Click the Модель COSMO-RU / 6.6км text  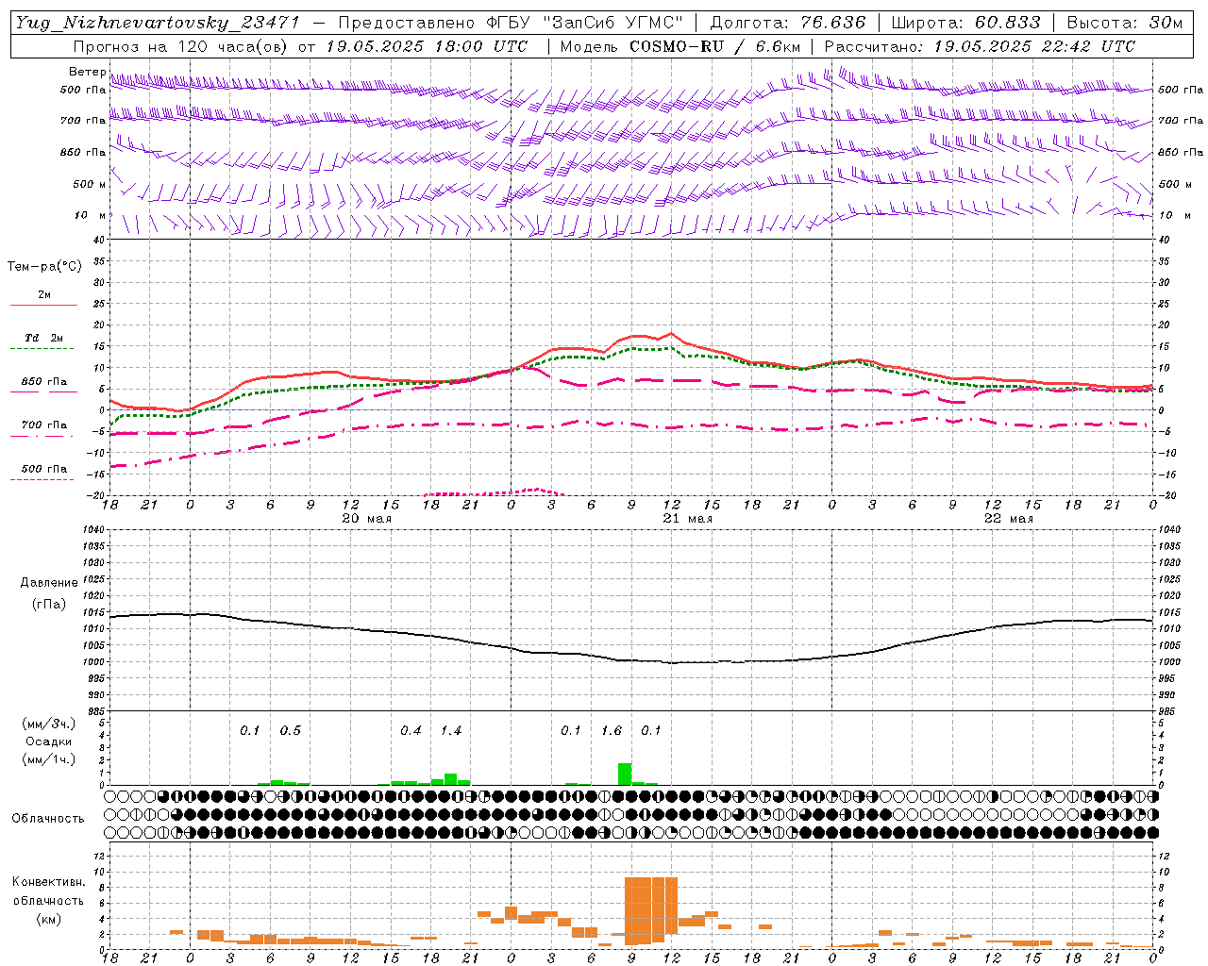[x=680, y=46]
